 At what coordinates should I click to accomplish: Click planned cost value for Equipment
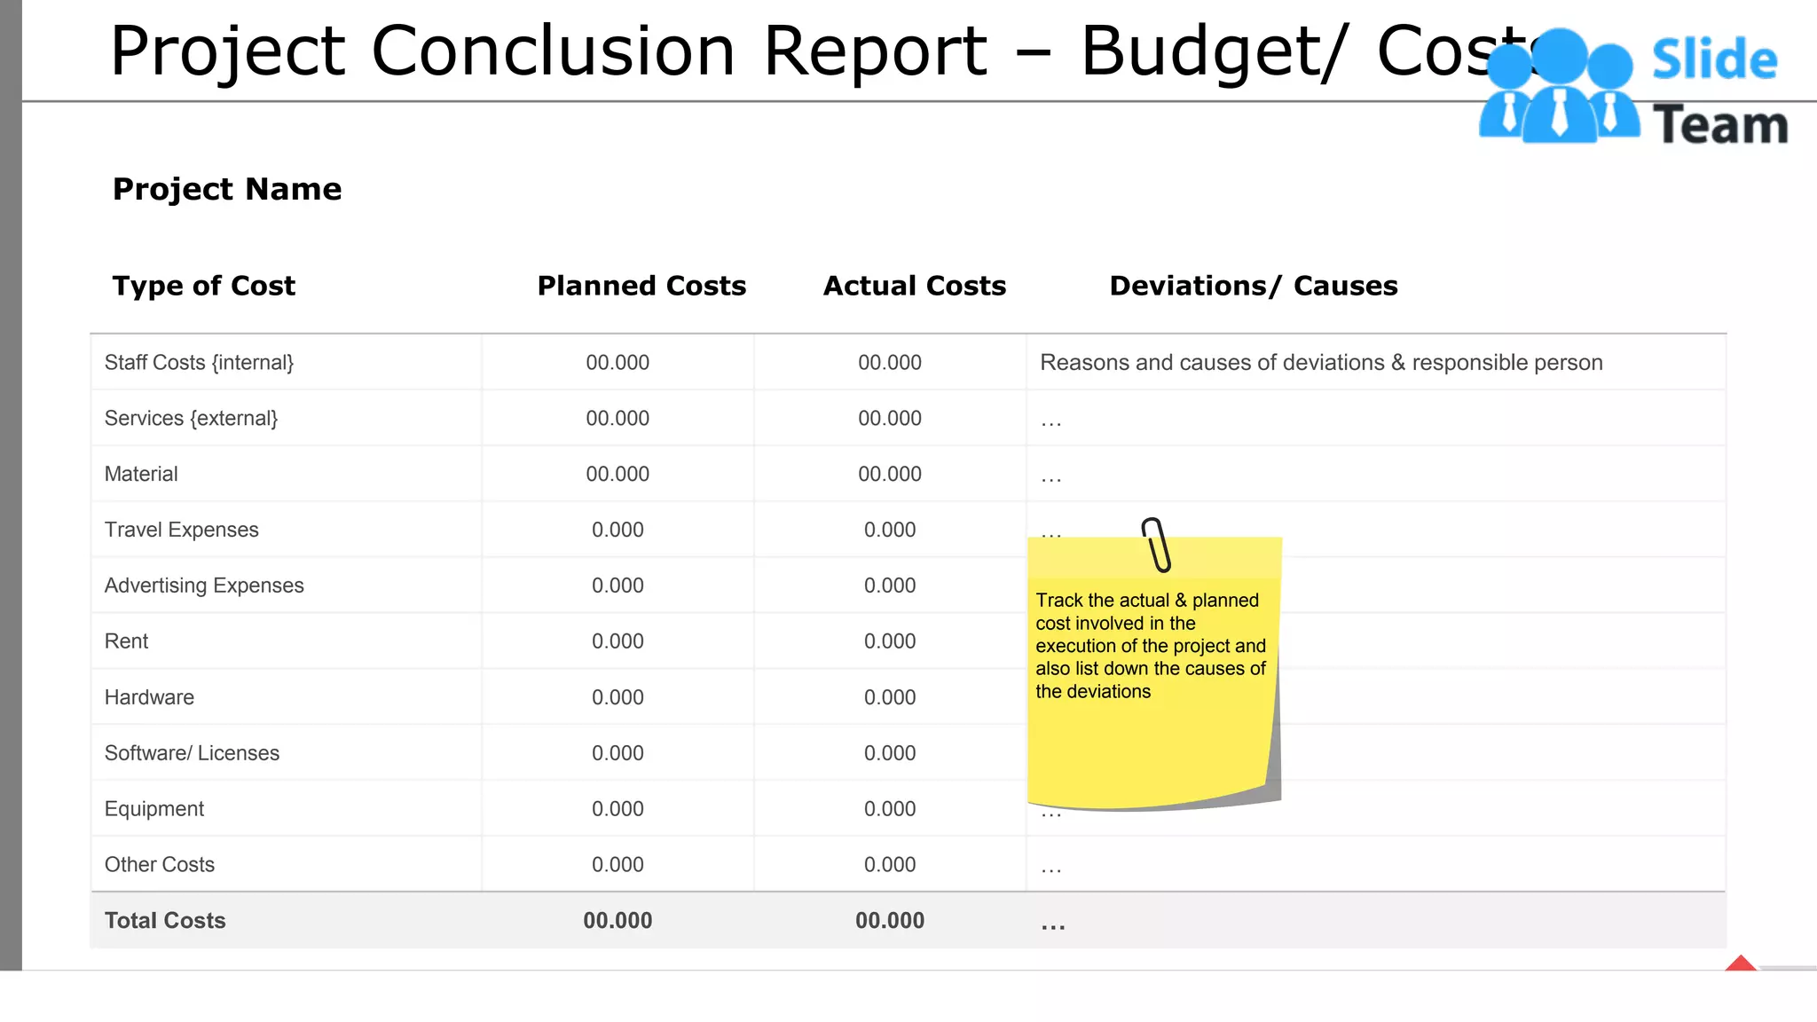pos(617,809)
